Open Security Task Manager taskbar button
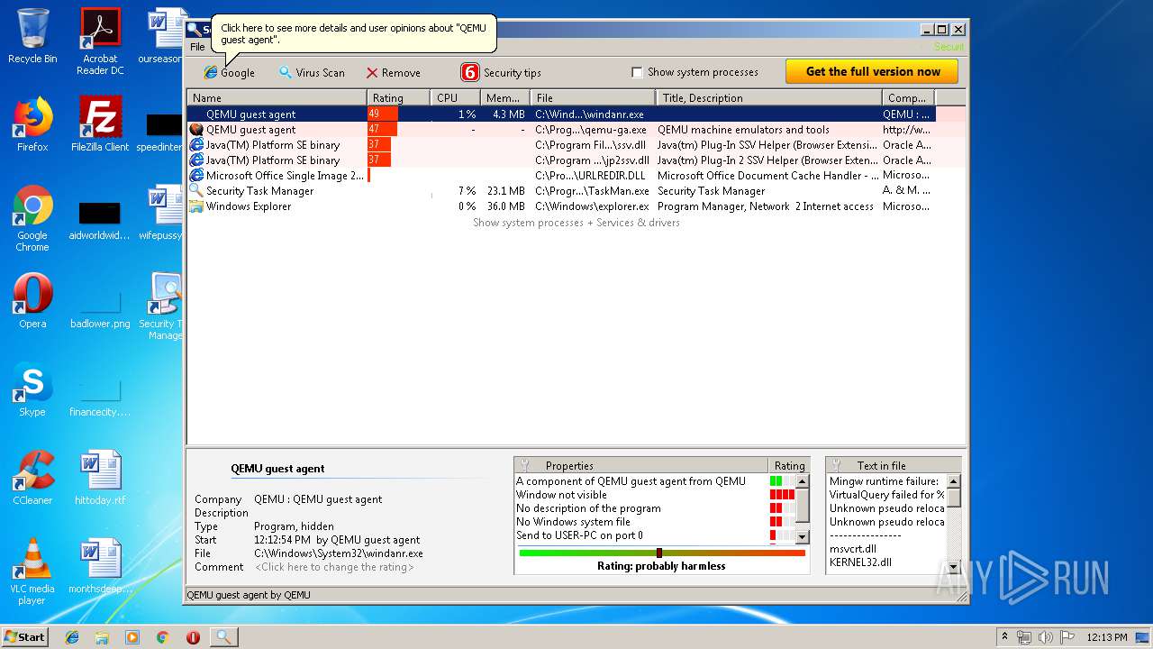Viewport: 1153px width, 649px height. [x=223, y=637]
